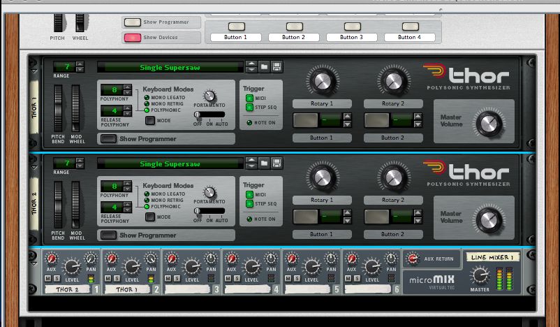Select POLYPHONIC mode on Thor 1
This screenshot has width=560, height=327.
click(x=147, y=110)
